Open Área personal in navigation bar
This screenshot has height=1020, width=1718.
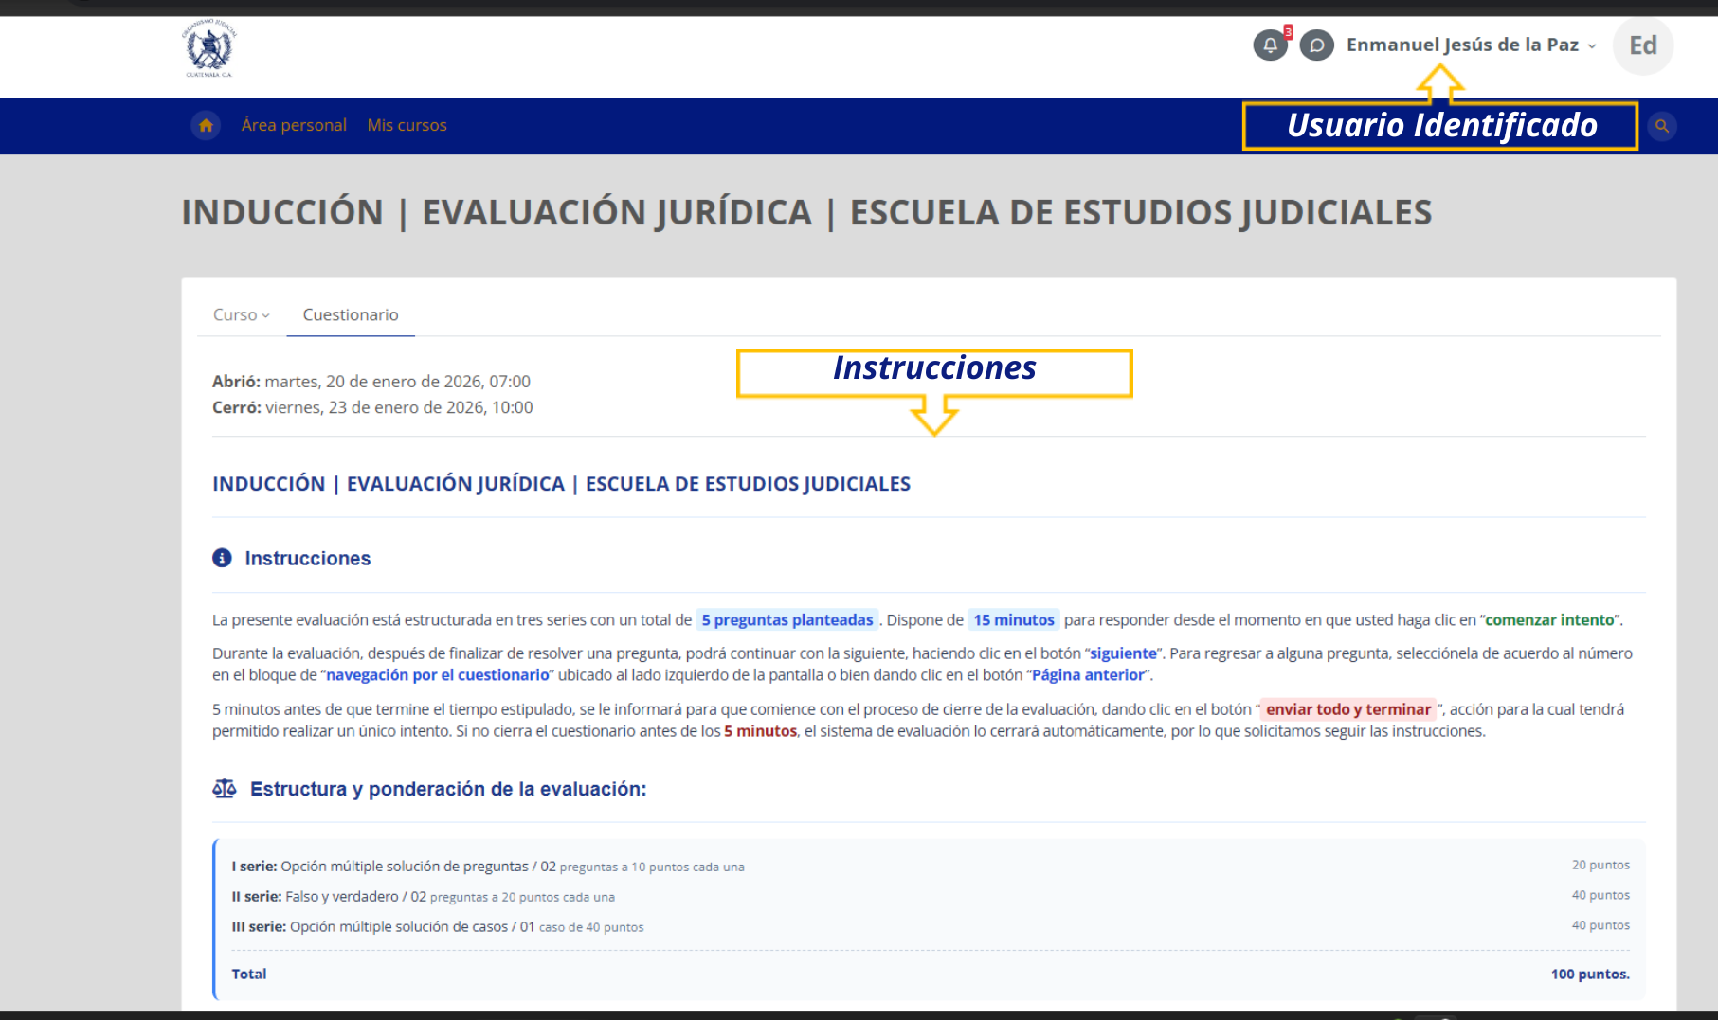pos(294,125)
